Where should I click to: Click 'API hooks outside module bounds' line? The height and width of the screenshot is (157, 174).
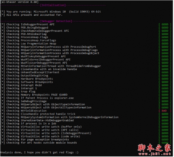pyautogui.click(x=39, y=143)
